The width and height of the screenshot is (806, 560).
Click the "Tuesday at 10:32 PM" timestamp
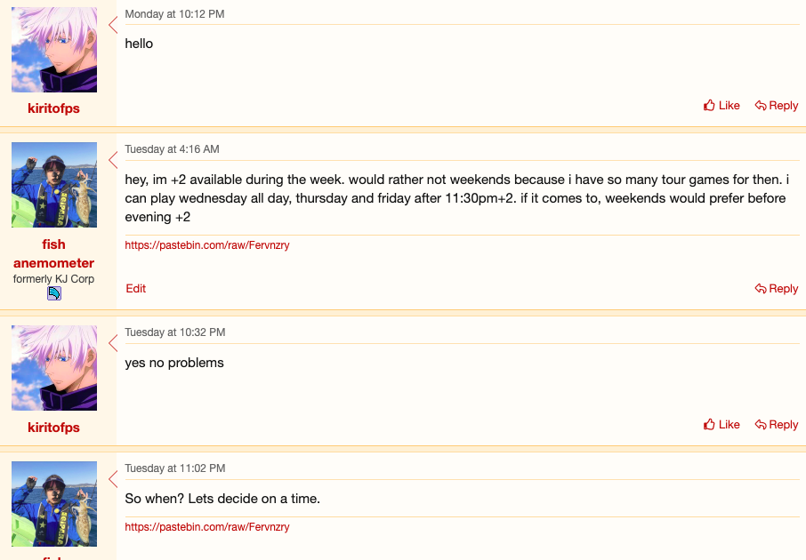point(175,332)
